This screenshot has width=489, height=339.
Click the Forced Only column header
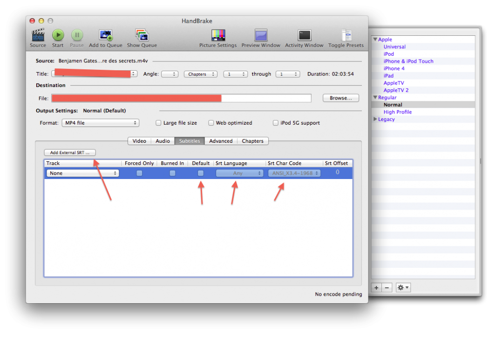(x=139, y=163)
